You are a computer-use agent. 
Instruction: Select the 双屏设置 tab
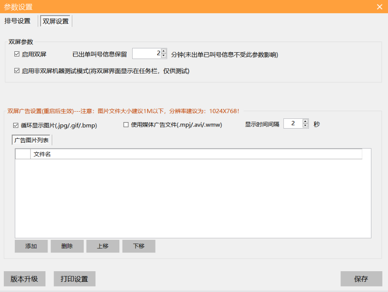(x=56, y=21)
